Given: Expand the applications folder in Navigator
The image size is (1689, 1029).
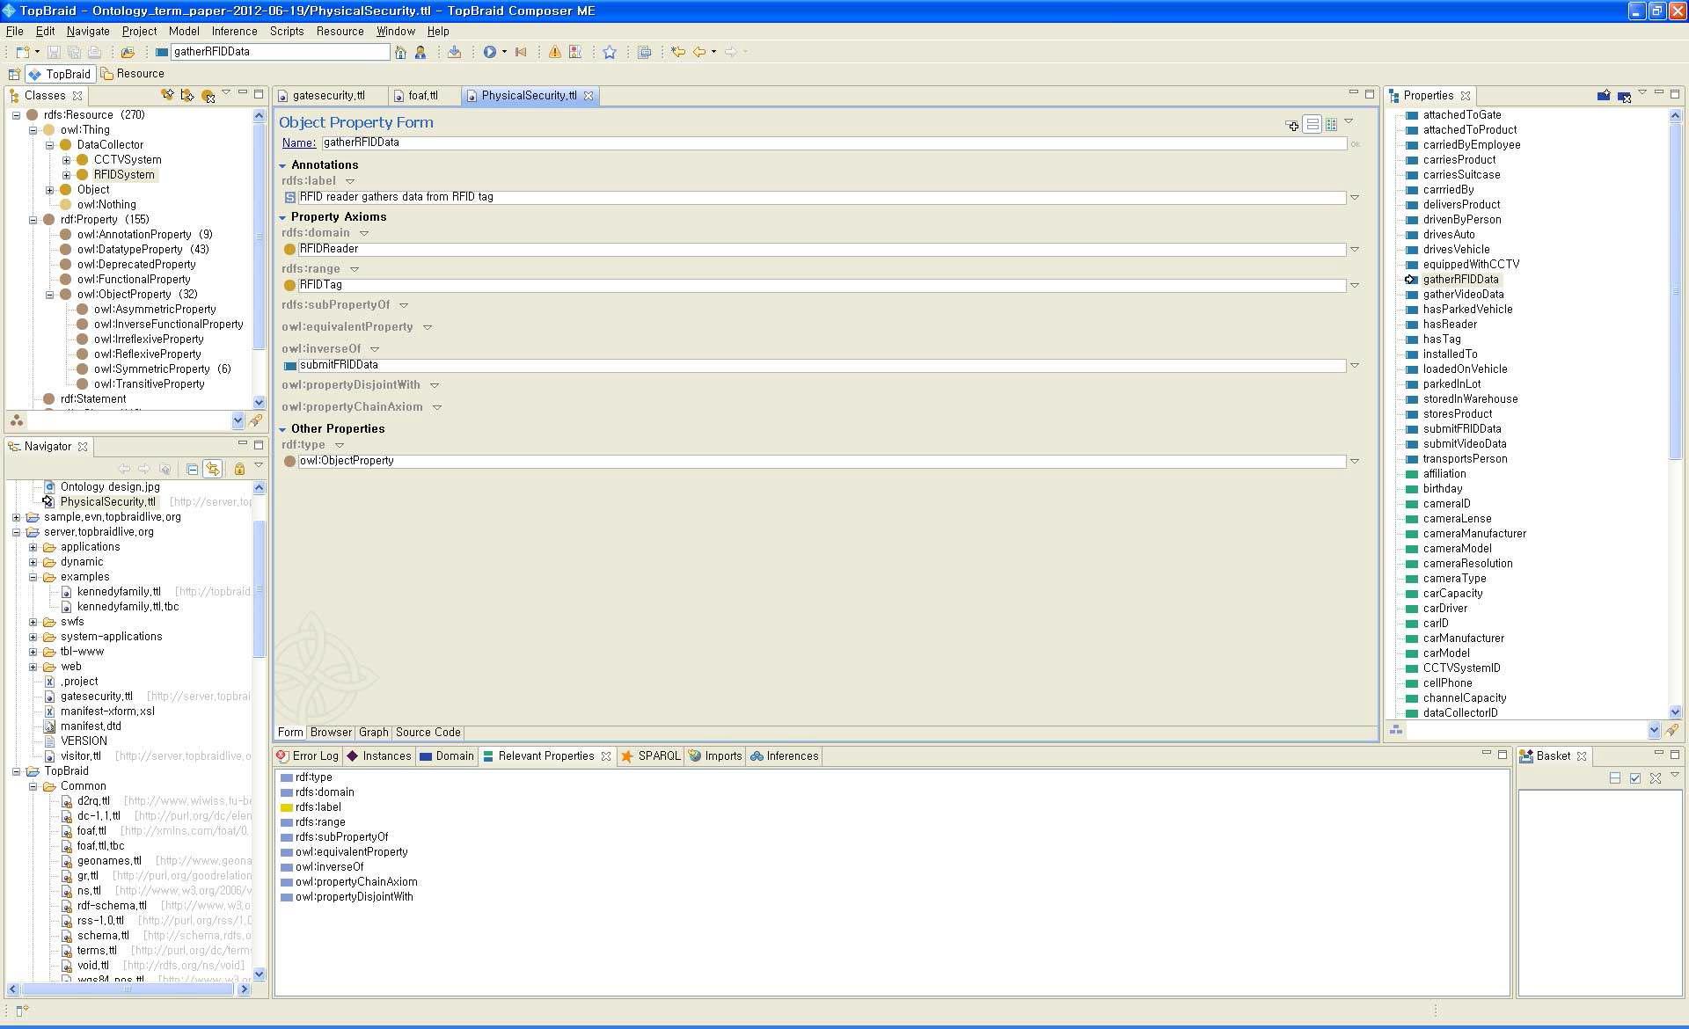Looking at the screenshot, I should [33, 547].
